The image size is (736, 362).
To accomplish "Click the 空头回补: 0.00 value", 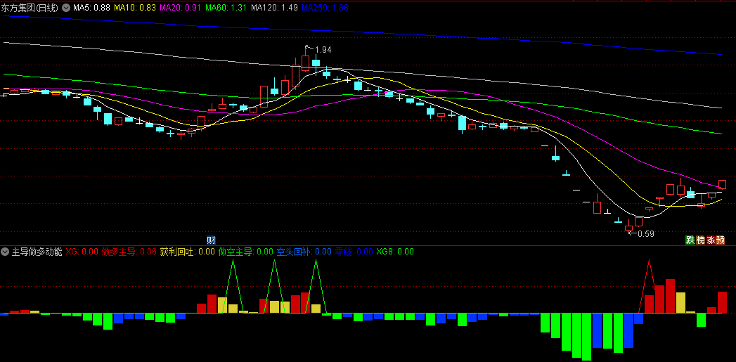I will pos(304,252).
